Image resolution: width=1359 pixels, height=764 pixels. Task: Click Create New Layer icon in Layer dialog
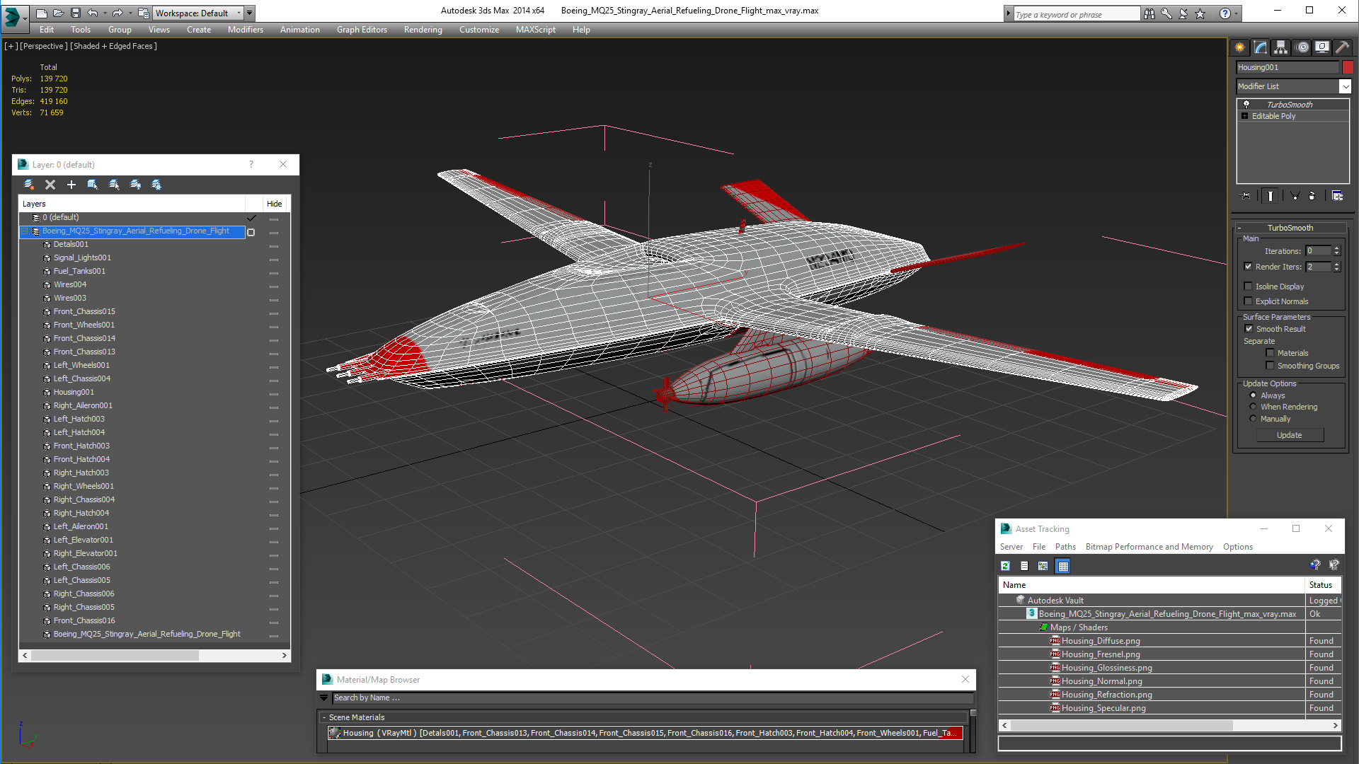[29, 185]
